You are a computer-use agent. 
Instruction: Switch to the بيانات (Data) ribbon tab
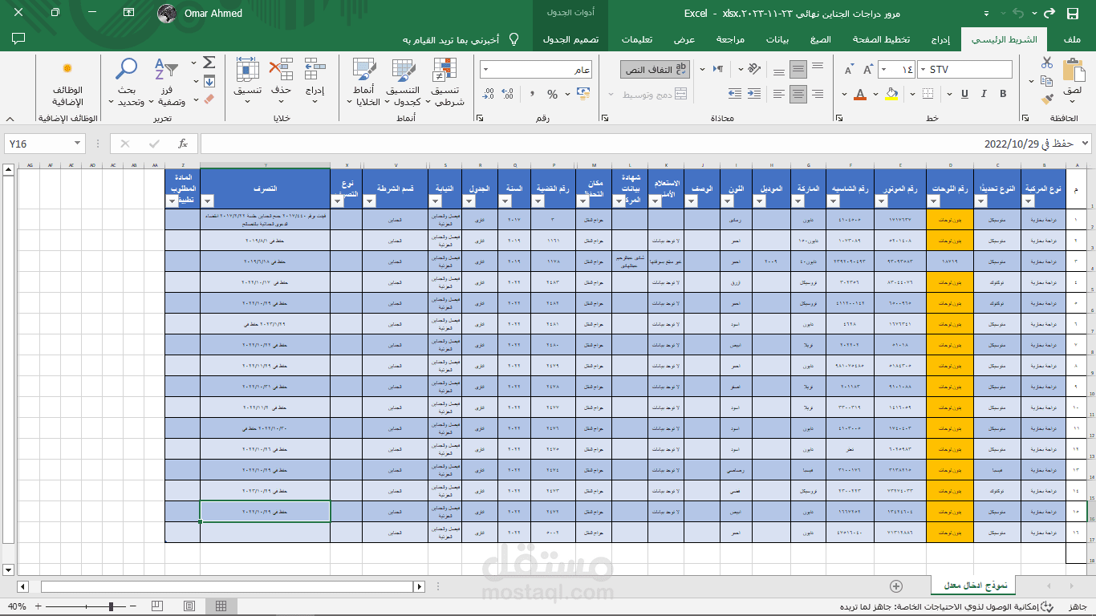(x=777, y=39)
